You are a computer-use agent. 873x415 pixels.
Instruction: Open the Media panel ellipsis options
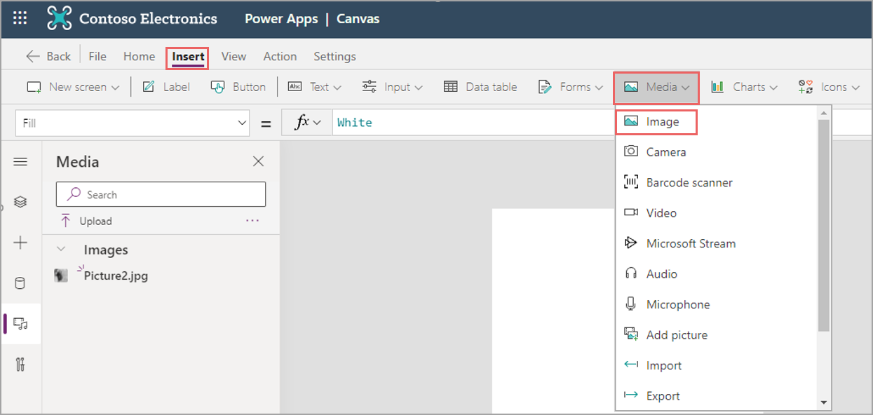[252, 220]
